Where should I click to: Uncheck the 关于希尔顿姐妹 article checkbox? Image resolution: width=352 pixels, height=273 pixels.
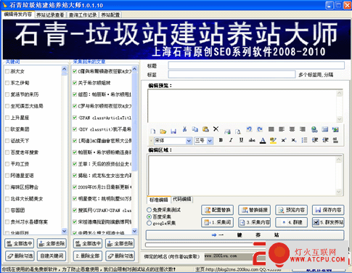click(75, 83)
